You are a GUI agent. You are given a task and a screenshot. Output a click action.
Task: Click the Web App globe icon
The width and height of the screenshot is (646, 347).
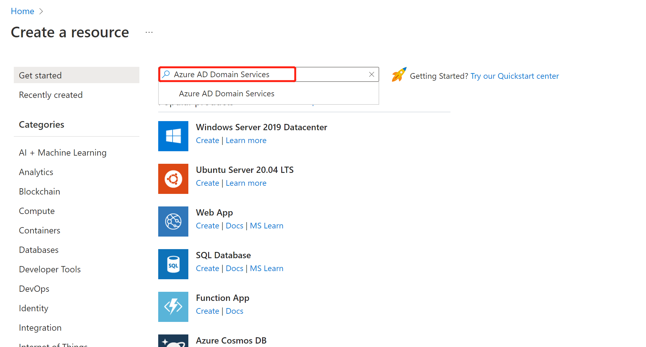point(173,222)
